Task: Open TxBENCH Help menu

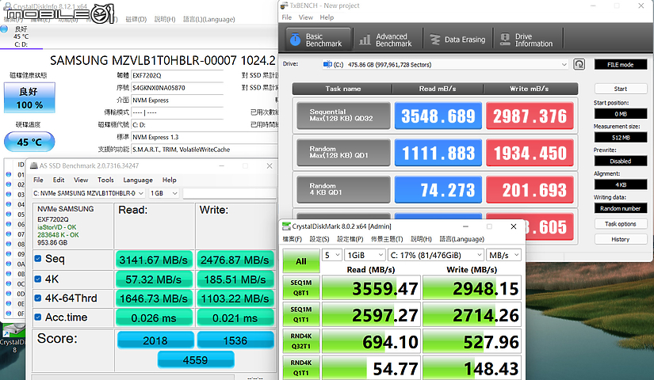Action: click(x=327, y=17)
